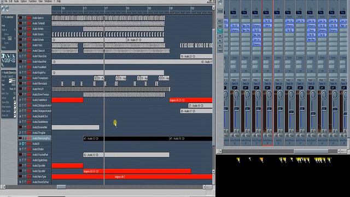The image size is (350, 197).
Task: Click MIDI button in mixer left column
Action: (x=220, y=21)
